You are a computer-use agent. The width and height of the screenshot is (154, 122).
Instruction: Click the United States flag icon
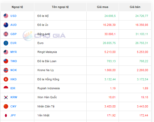6,16
